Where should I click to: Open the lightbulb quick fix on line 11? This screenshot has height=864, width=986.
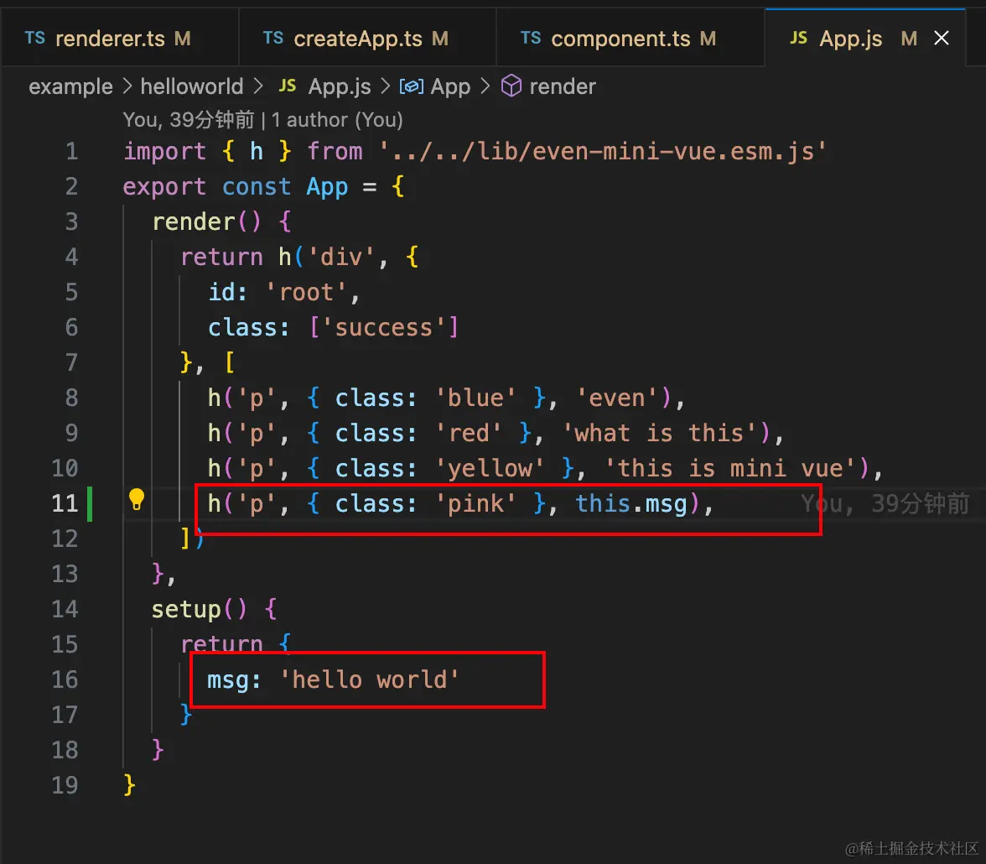(137, 500)
